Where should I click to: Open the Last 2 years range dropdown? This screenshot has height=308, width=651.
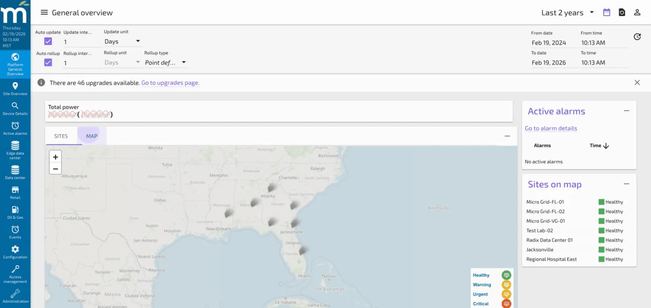coord(567,13)
